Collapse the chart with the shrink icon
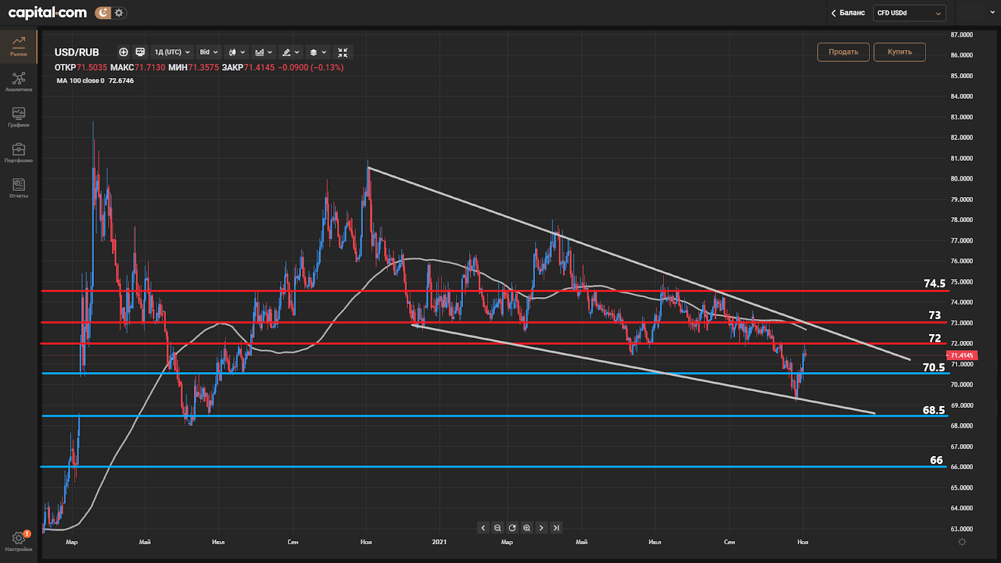 (x=342, y=52)
